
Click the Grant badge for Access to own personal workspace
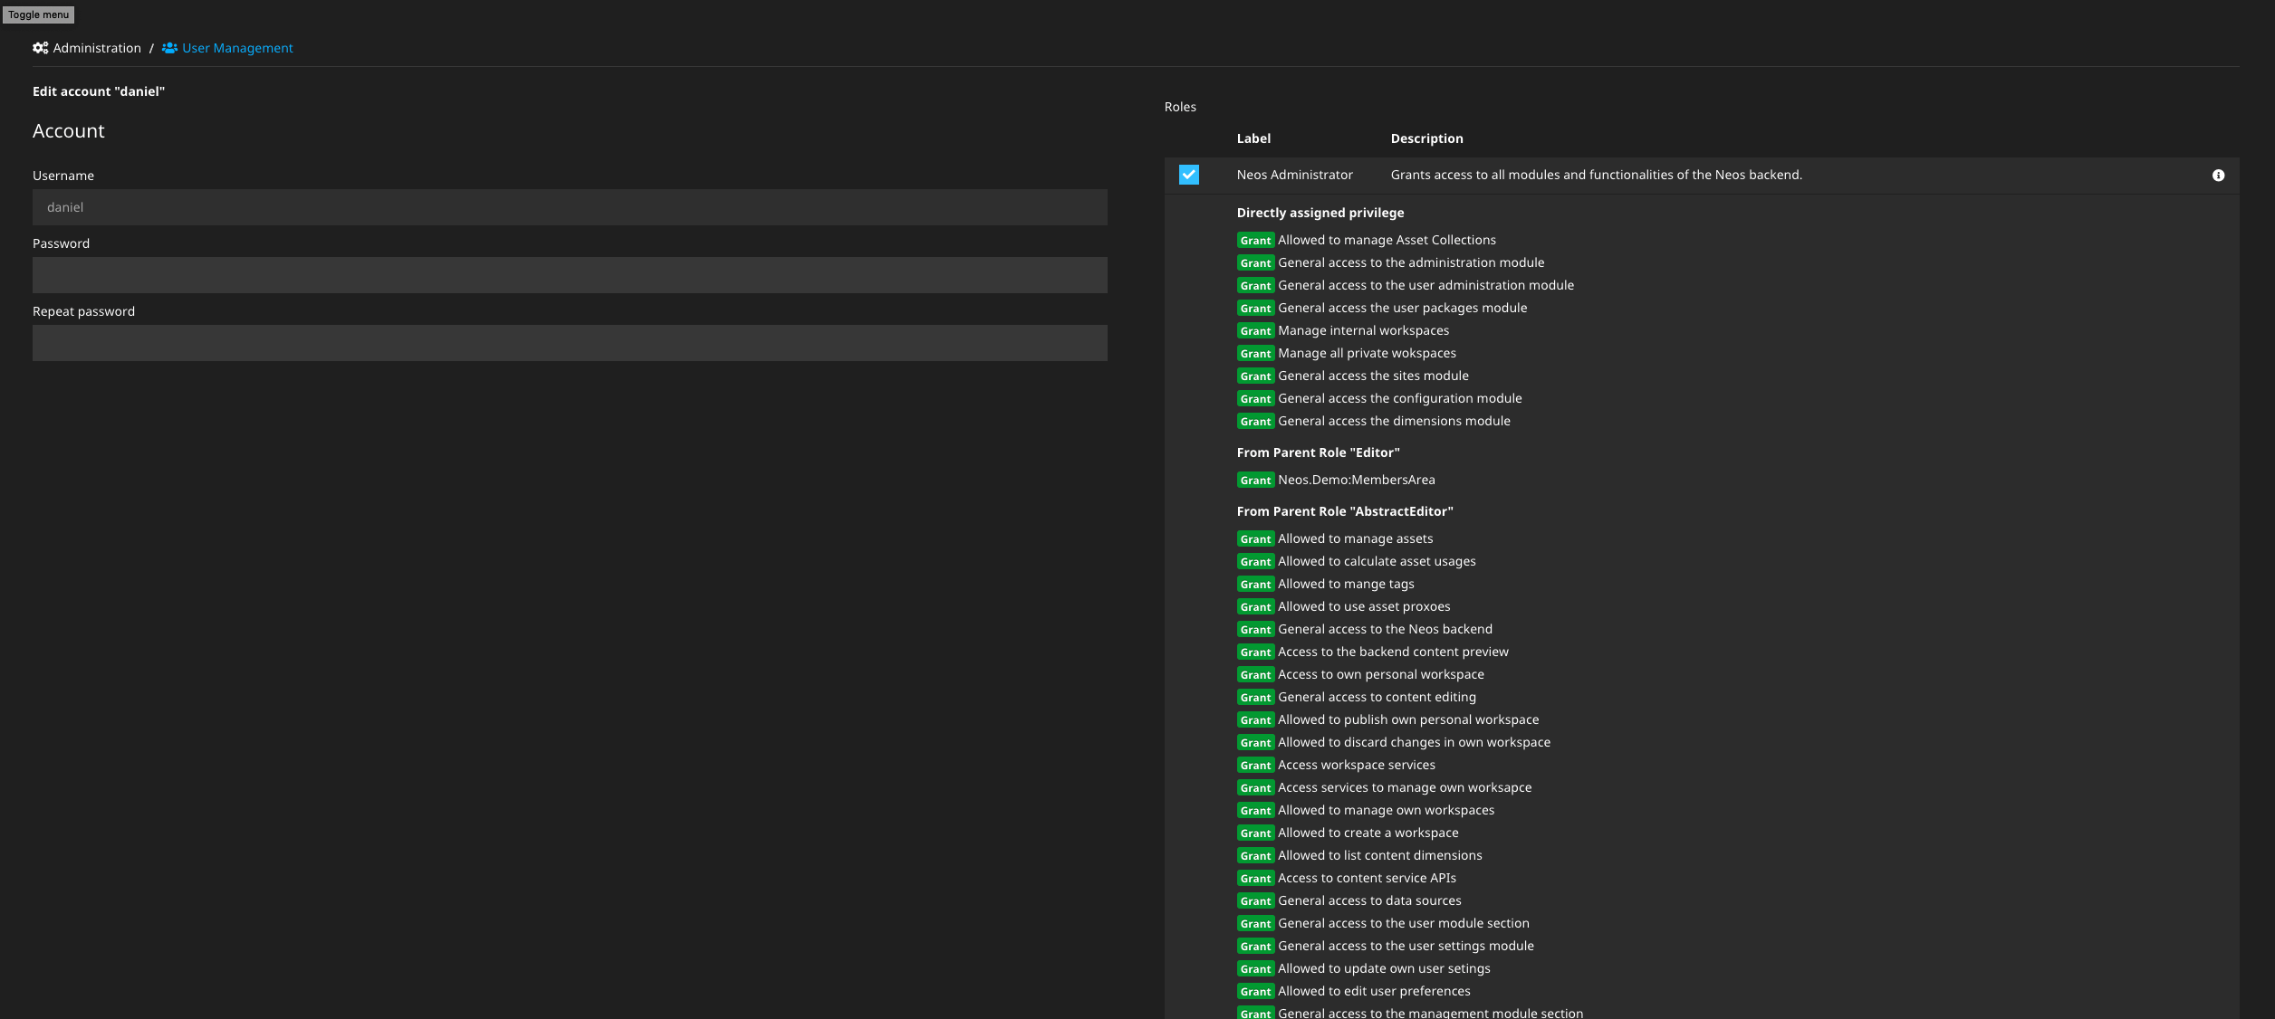click(1255, 674)
